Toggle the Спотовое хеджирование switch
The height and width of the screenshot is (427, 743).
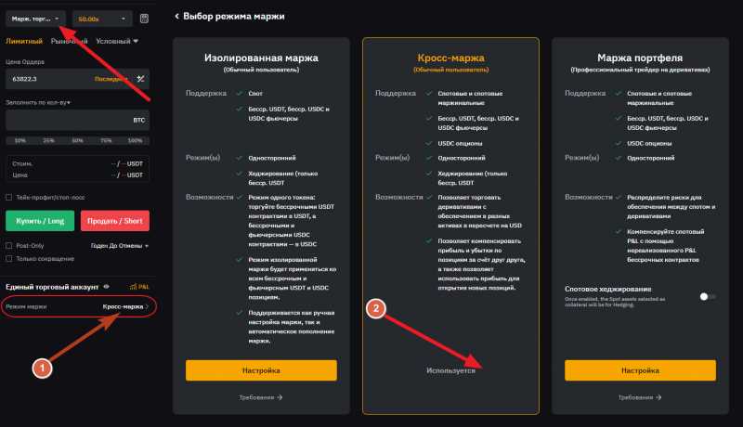click(708, 296)
